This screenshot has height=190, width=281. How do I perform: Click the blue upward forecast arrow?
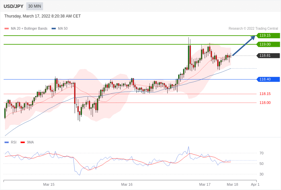(244, 46)
